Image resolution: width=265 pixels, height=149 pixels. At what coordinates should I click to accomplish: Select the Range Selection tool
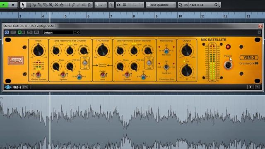[29, 5]
